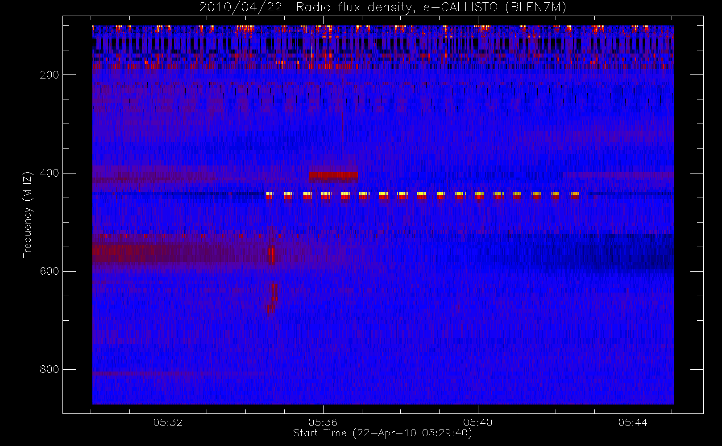Click the 05:32 time tick label
The image size is (722, 446).
(x=168, y=422)
